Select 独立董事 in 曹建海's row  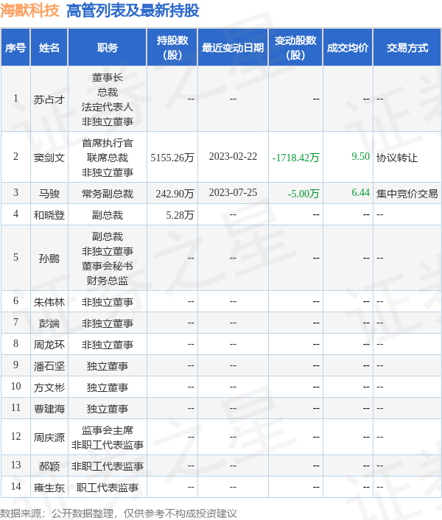point(108,409)
